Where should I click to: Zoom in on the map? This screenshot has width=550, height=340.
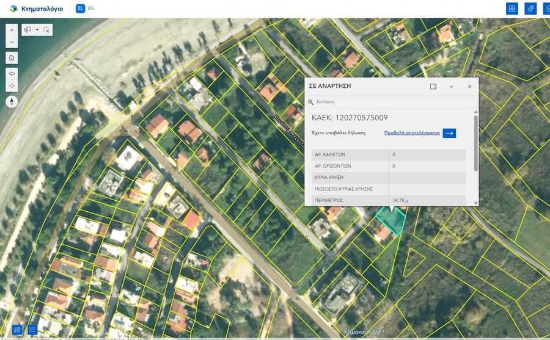[x=12, y=29]
